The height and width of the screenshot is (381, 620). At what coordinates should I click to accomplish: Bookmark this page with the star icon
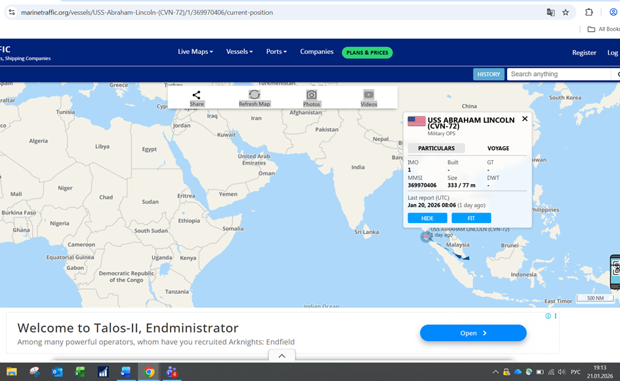pyautogui.click(x=566, y=12)
